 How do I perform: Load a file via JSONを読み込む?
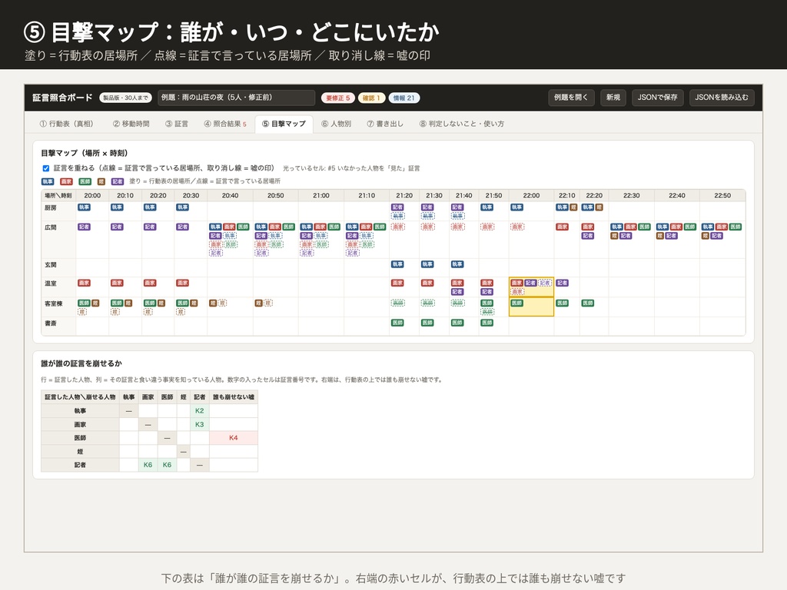(721, 98)
